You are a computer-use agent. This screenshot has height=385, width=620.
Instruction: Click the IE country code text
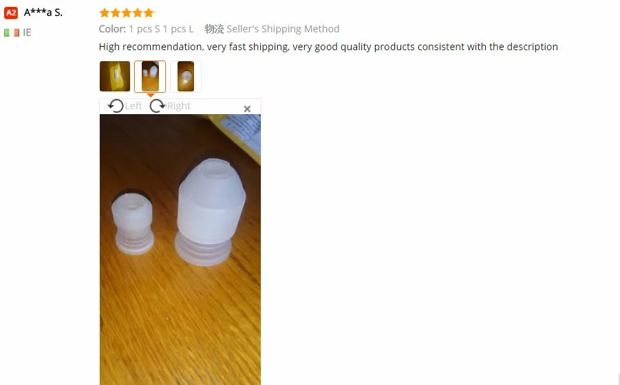pos(27,32)
